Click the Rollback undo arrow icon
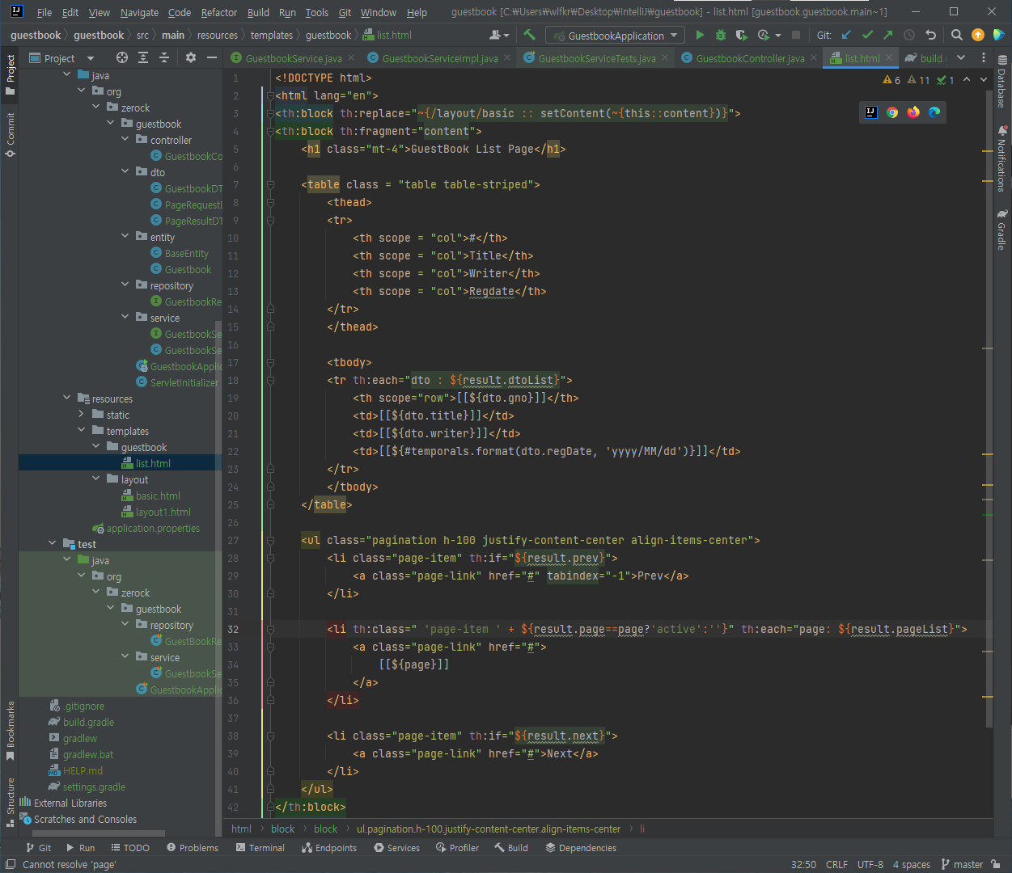This screenshot has height=873, width=1012. (x=930, y=35)
